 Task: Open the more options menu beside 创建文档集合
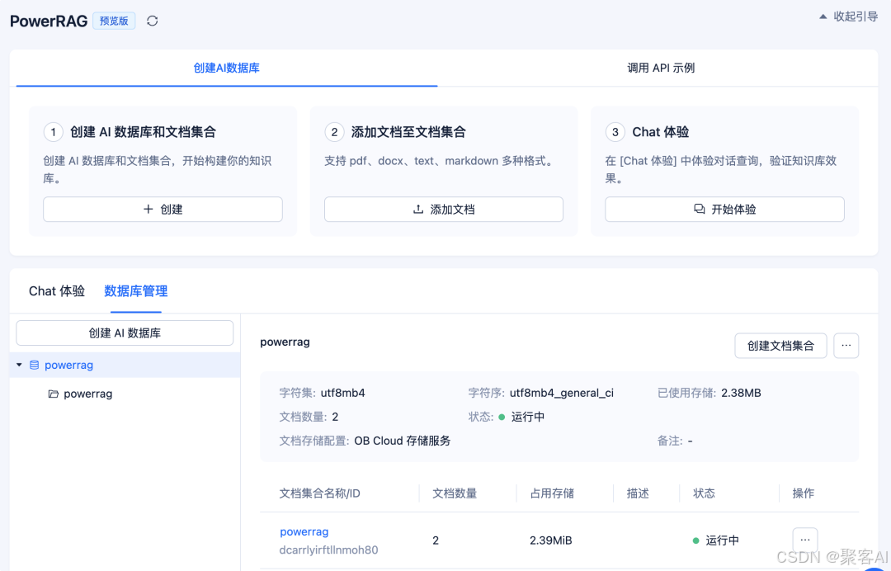846,346
